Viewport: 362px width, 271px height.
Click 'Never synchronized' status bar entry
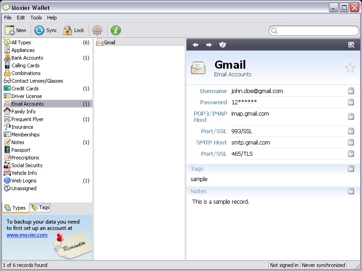coord(323,265)
